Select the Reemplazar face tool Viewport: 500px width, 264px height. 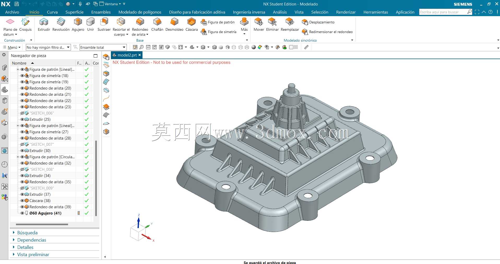coord(290,25)
